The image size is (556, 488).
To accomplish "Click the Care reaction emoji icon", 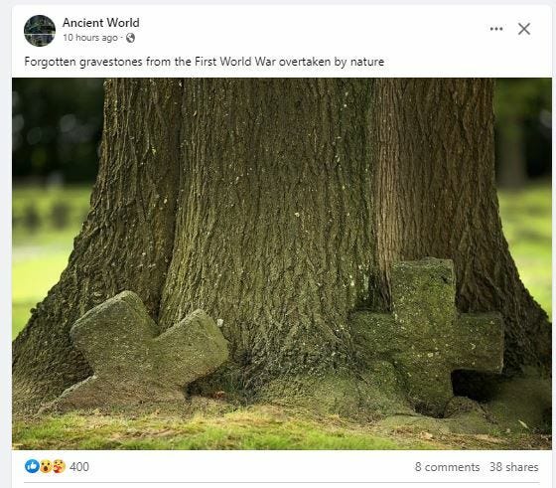I will (x=59, y=466).
